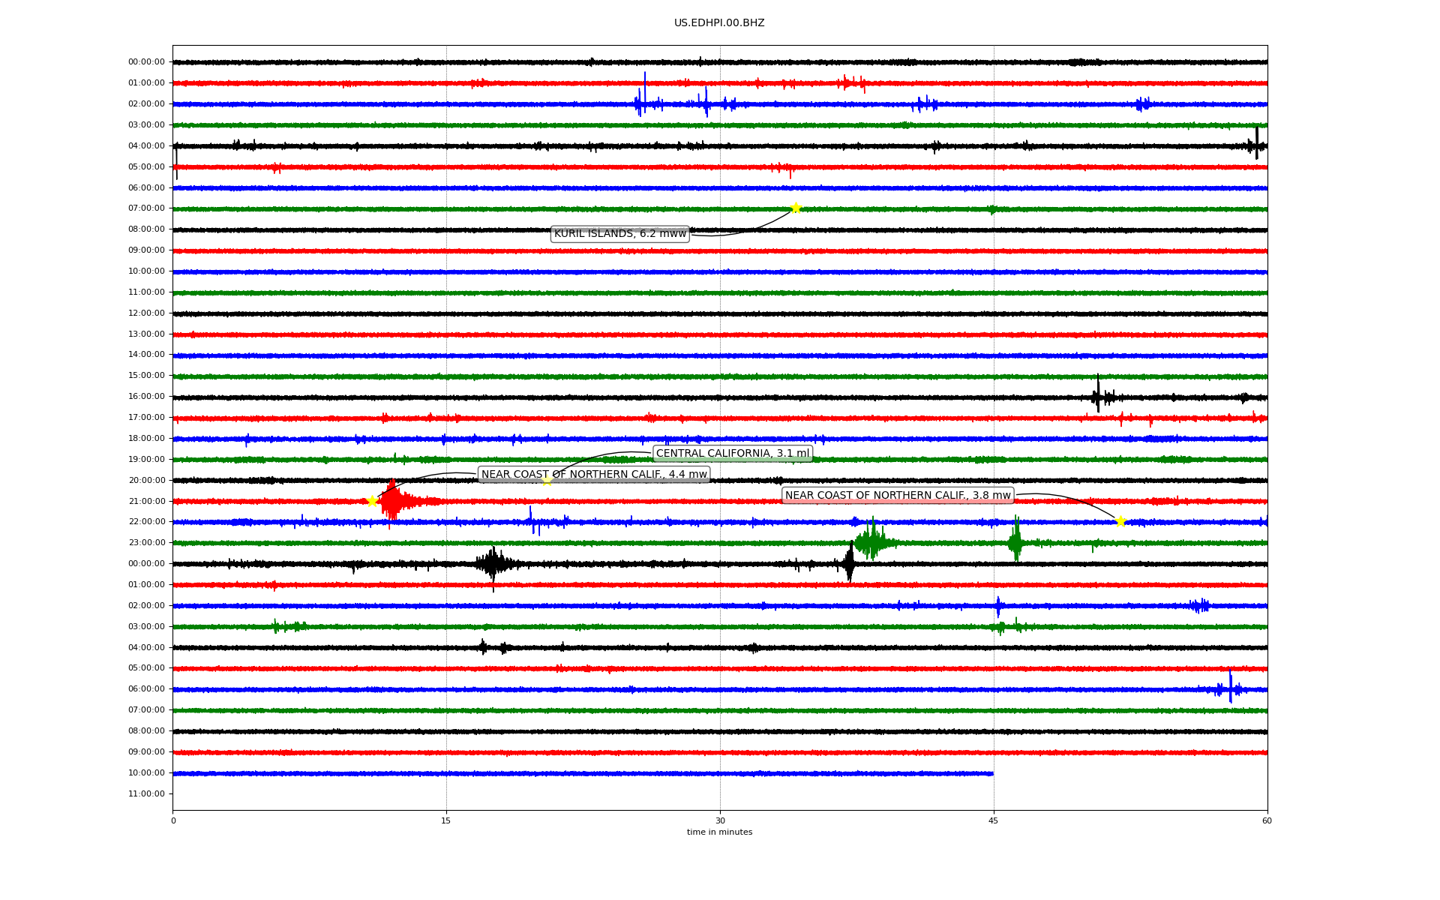The width and height of the screenshot is (1440, 900).
Task: Click the US.EDHPI.00.BHZ plot title
Action: click(719, 23)
